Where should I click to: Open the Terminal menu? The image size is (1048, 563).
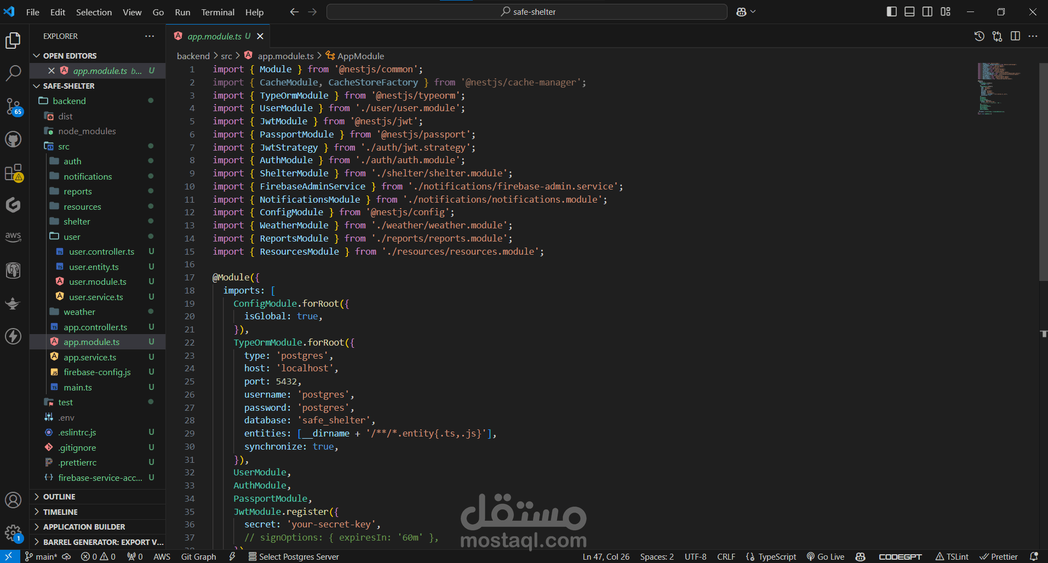(x=217, y=12)
